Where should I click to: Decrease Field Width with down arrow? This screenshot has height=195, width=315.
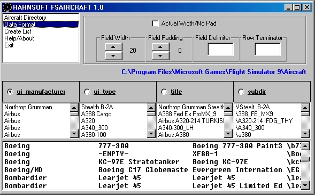[113, 55]
